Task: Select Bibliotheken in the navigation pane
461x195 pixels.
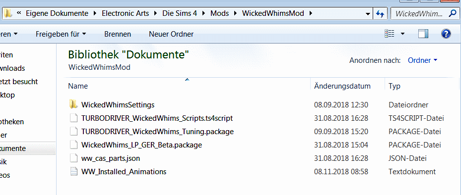Action: [12, 122]
